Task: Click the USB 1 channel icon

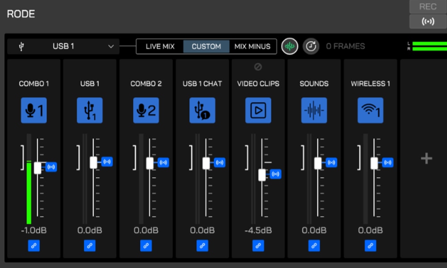Action: click(90, 110)
